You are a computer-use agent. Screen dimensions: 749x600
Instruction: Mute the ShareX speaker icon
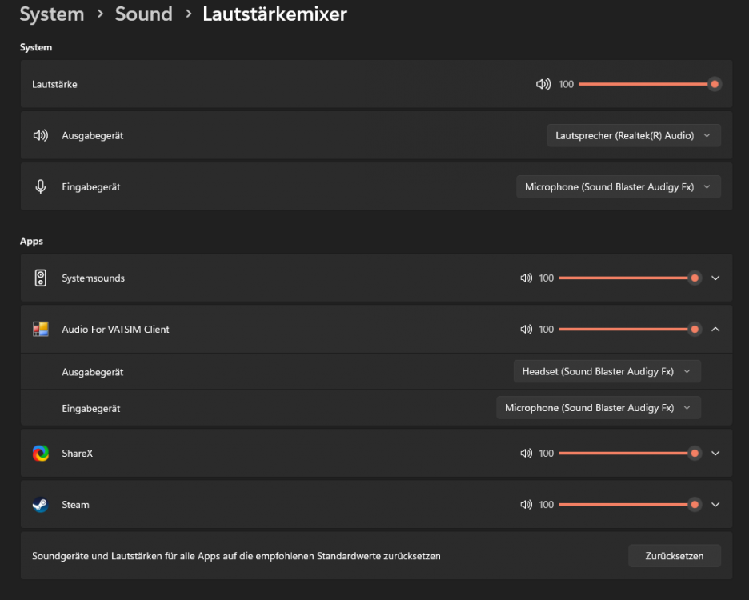coord(526,453)
